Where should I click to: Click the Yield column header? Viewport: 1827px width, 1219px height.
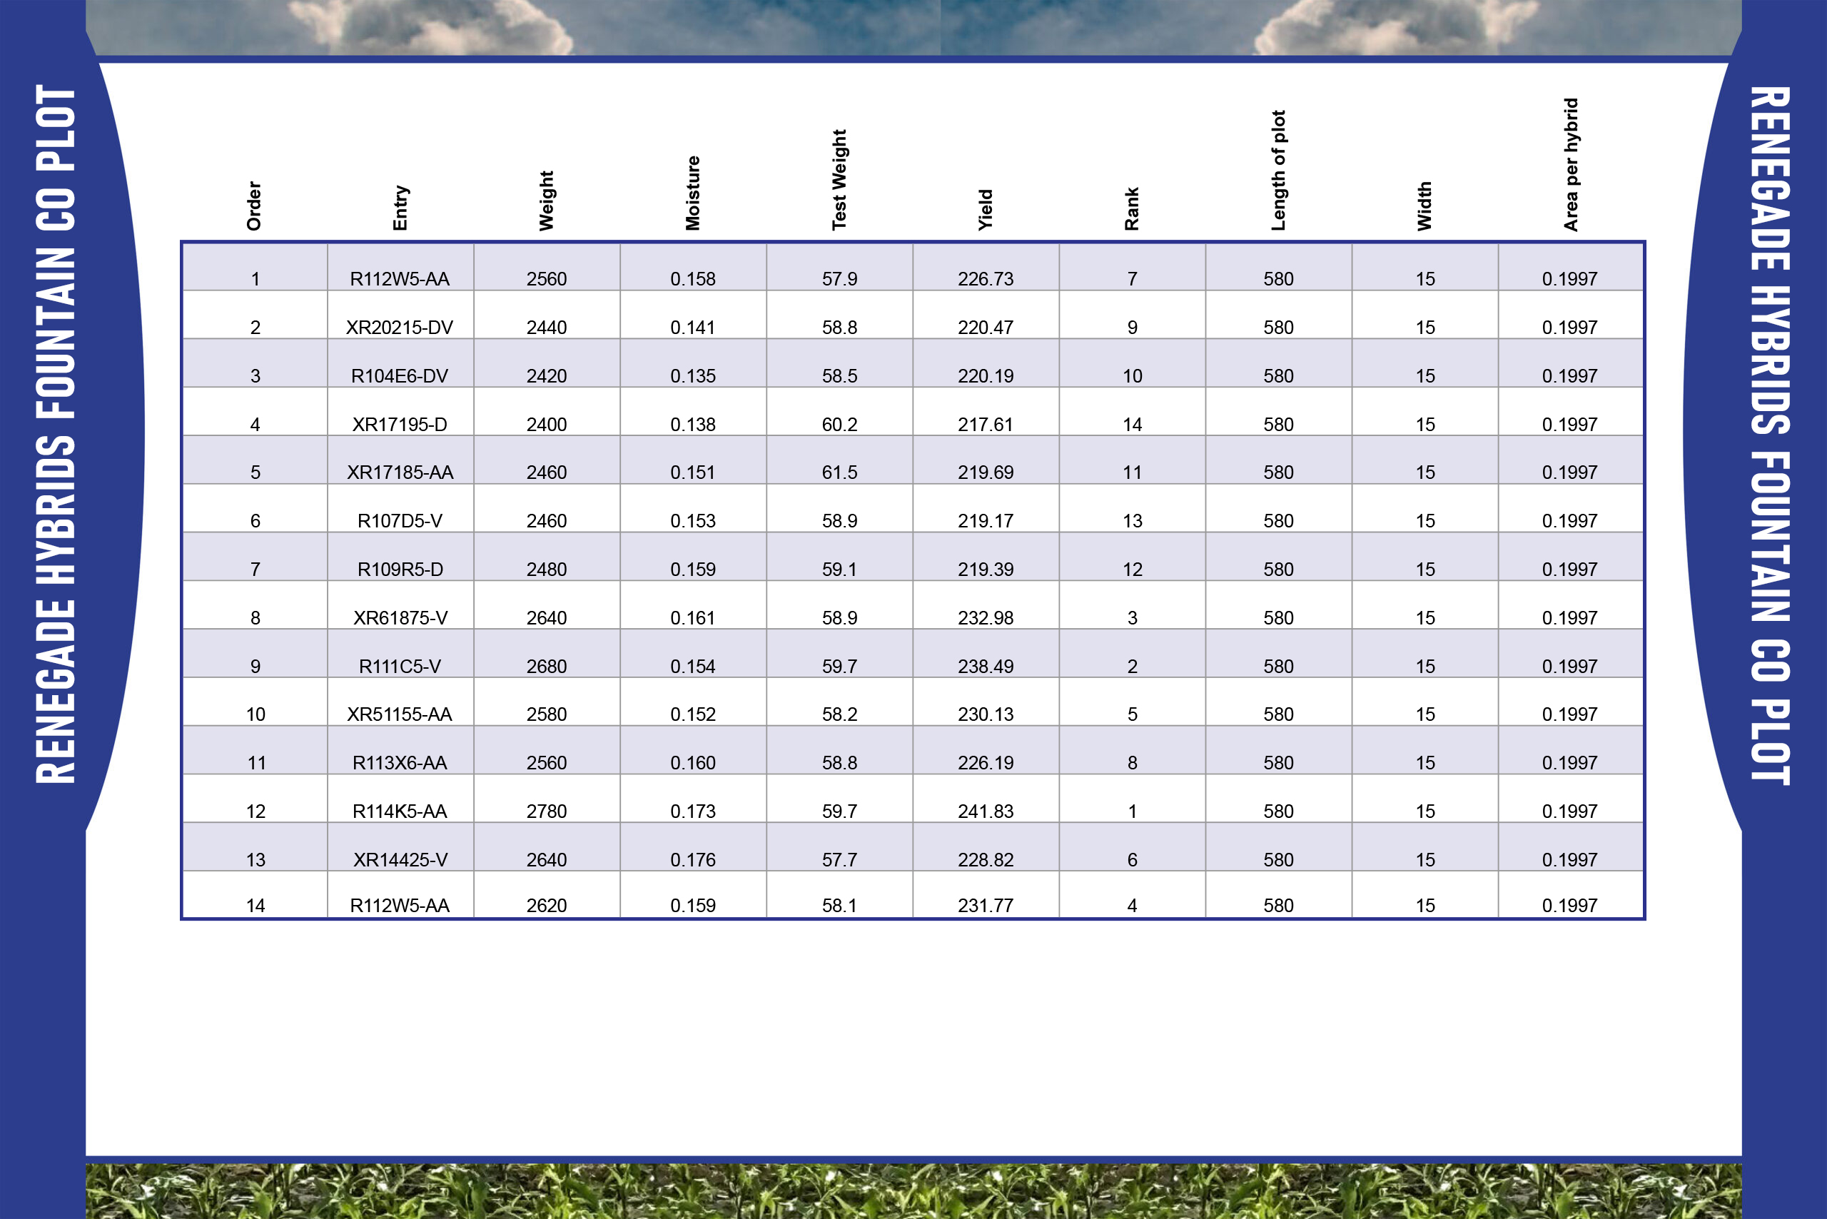[x=985, y=209]
